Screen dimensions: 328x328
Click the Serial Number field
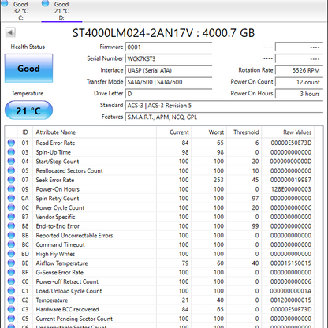click(x=169, y=58)
